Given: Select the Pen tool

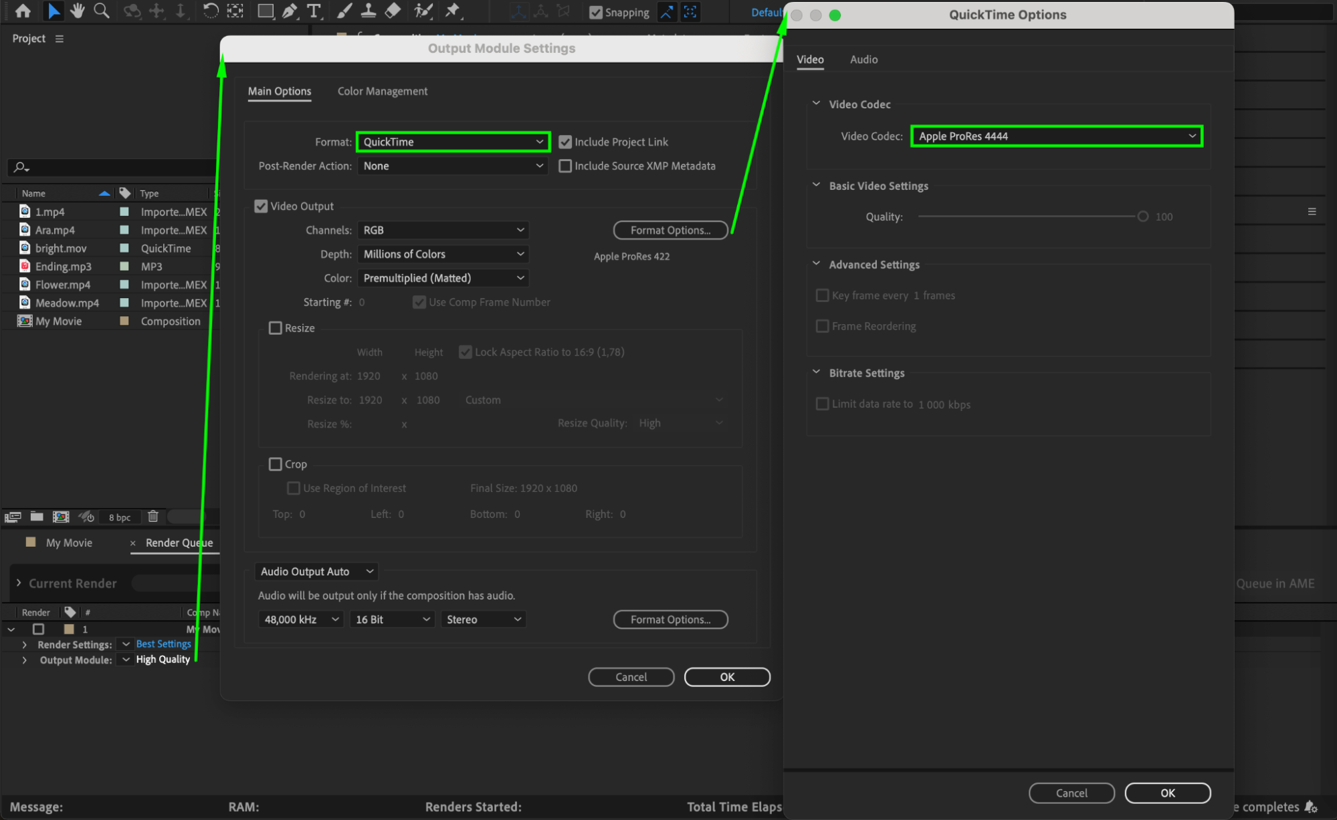Looking at the screenshot, I should click(x=290, y=11).
